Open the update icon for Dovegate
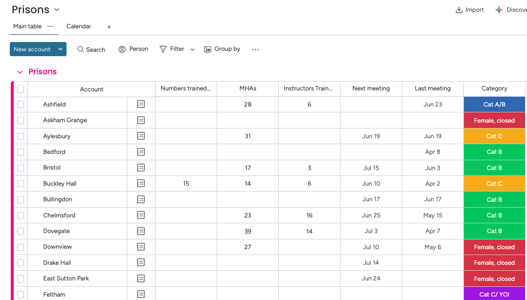 pos(141,231)
